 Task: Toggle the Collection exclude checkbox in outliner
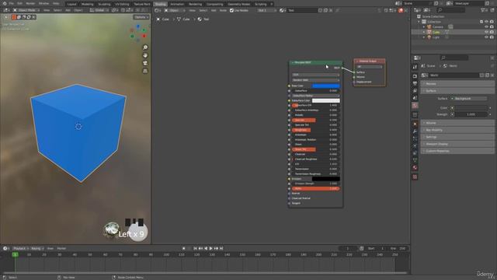coord(481,22)
